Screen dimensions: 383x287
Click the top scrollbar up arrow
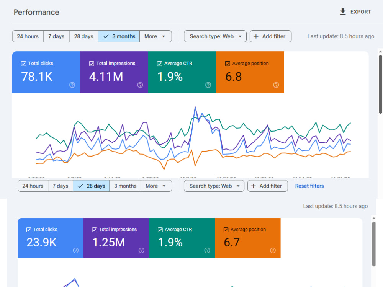(x=380, y=52)
